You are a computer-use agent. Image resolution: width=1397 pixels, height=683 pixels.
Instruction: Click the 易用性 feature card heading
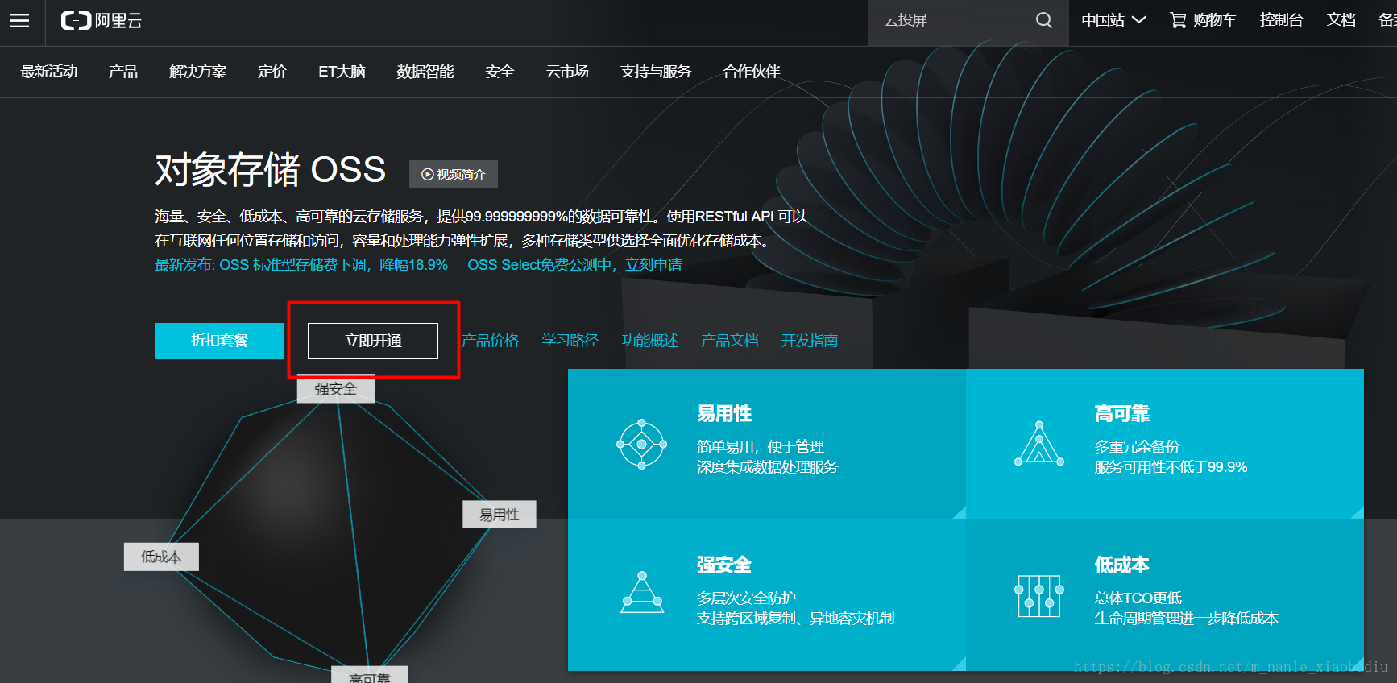724,414
